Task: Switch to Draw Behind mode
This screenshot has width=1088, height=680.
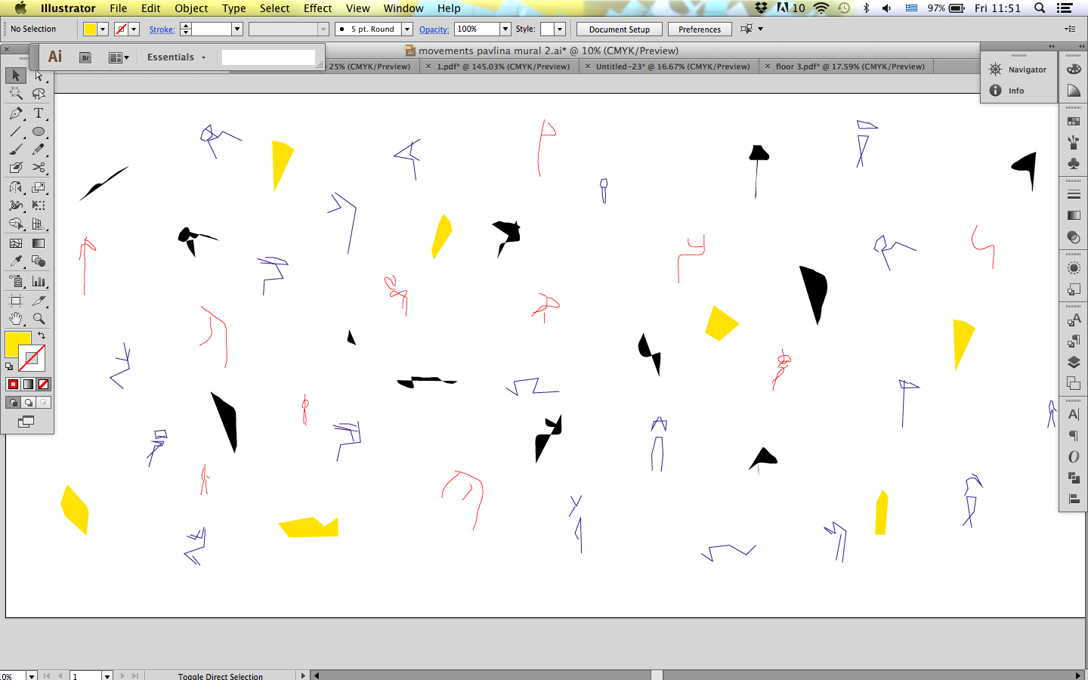Action: click(29, 403)
